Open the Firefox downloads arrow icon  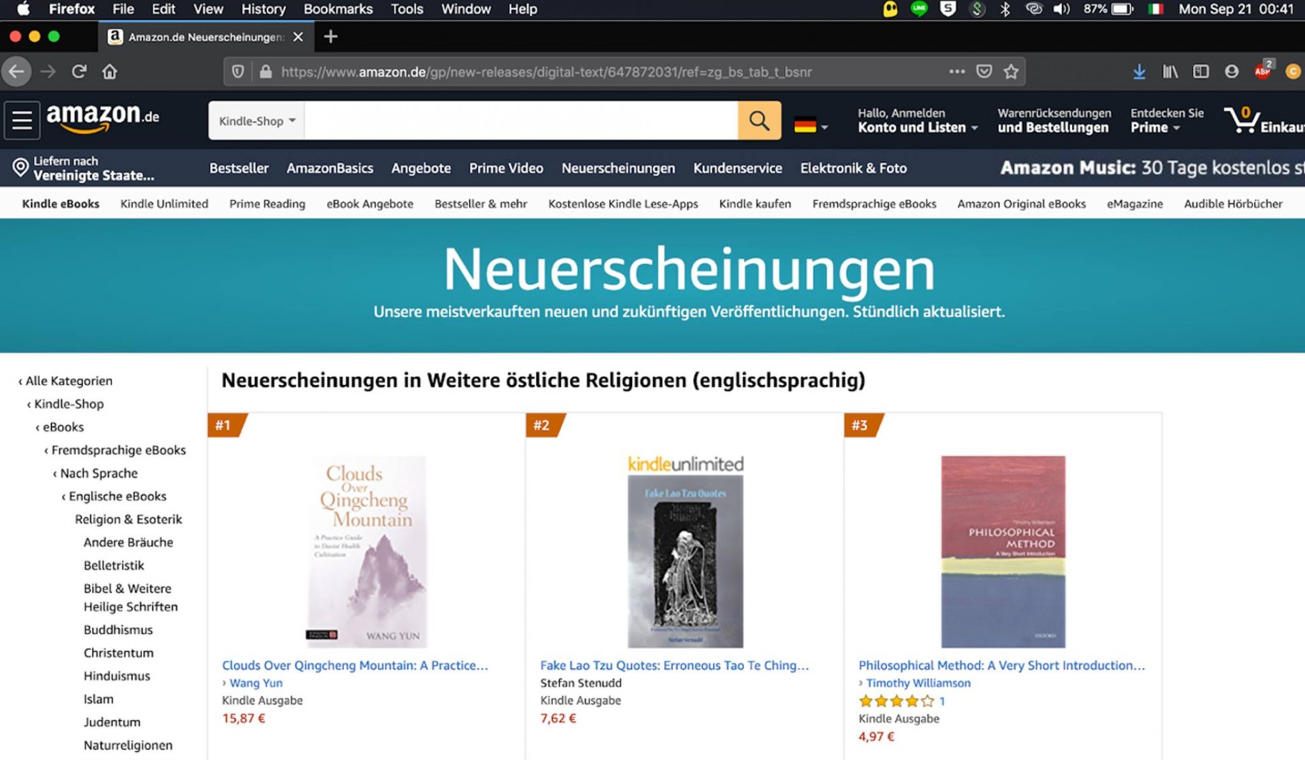(1139, 71)
